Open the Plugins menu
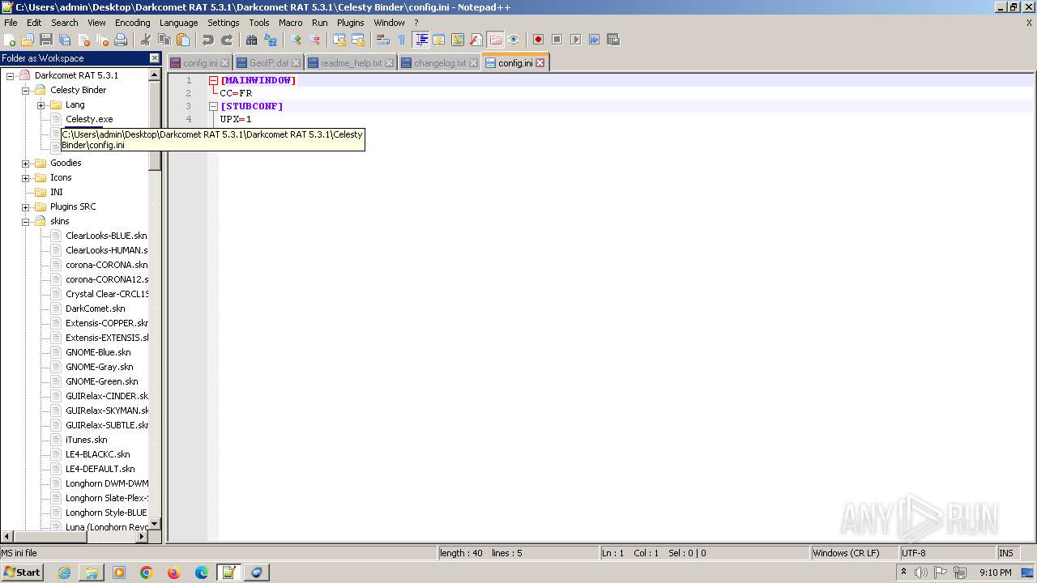Image resolution: width=1037 pixels, height=583 pixels. coord(350,23)
